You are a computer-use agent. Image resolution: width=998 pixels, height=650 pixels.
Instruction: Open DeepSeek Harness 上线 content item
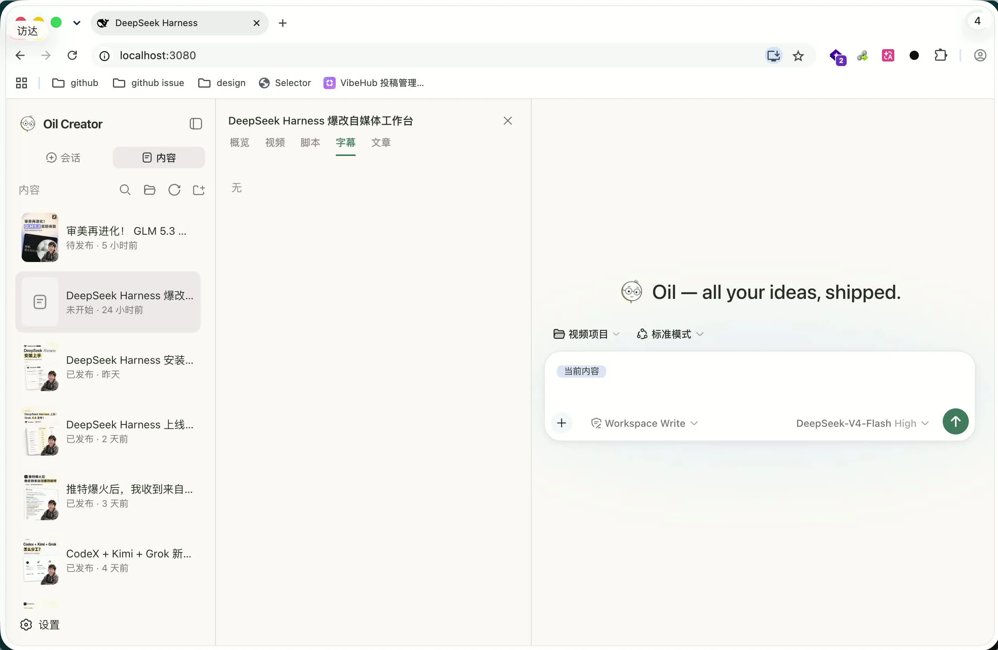point(108,431)
